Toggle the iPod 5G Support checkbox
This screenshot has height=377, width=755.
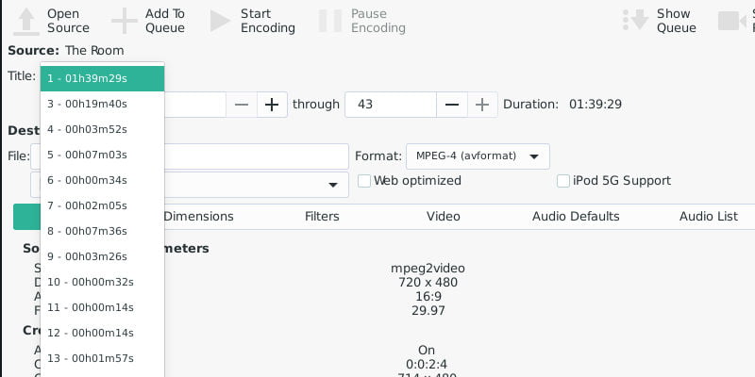(563, 181)
